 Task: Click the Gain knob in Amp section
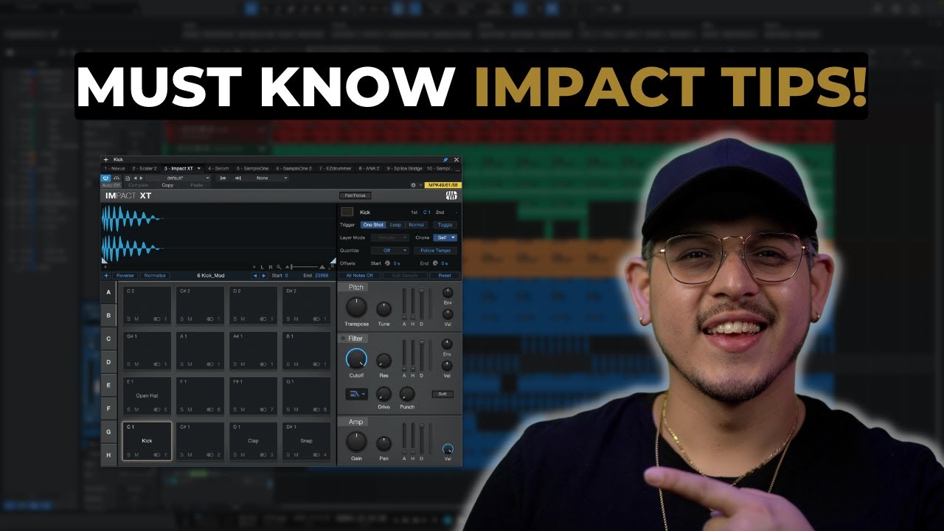click(x=356, y=442)
